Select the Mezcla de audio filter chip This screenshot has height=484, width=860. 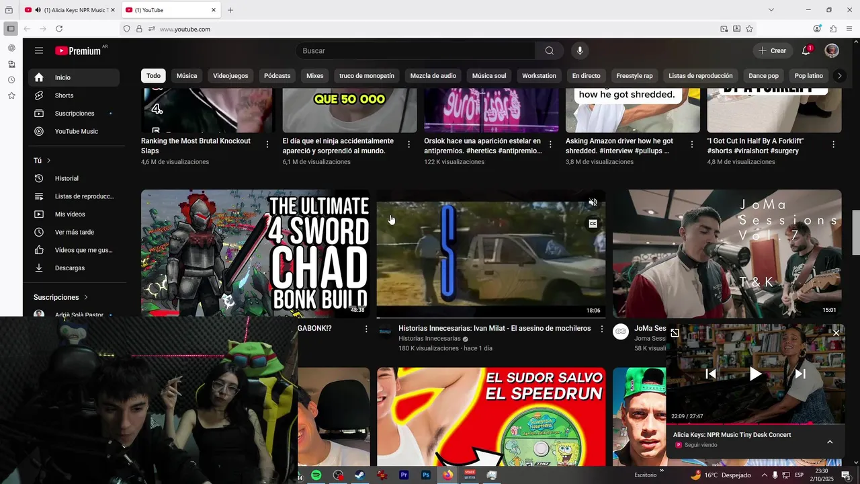tap(433, 76)
